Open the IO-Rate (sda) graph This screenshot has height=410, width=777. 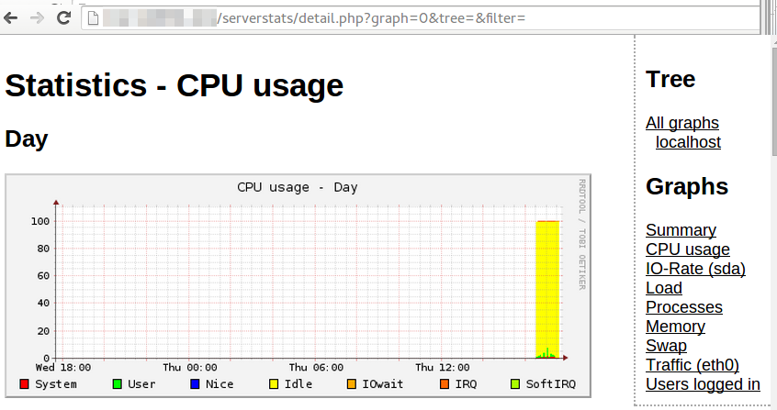point(695,269)
